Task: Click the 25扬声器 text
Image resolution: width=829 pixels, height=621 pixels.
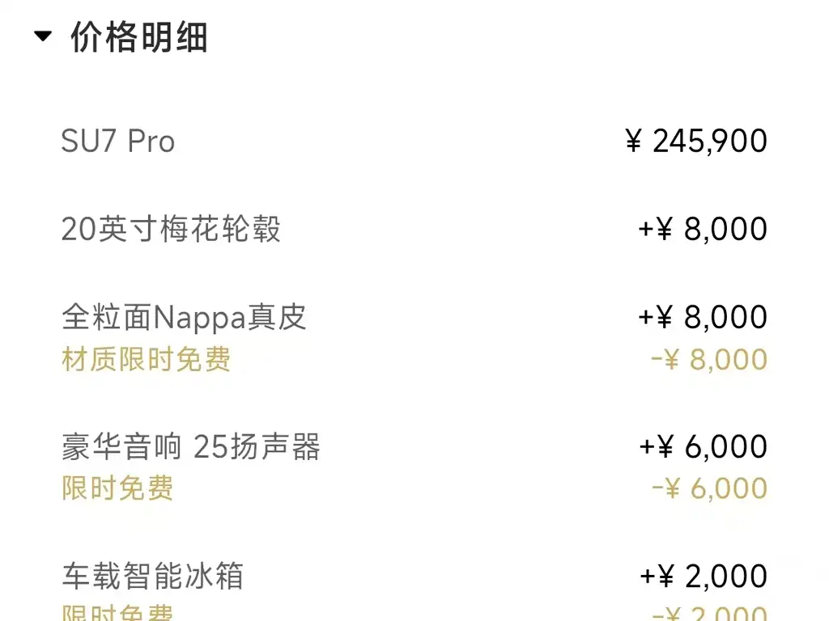Action: (x=257, y=447)
